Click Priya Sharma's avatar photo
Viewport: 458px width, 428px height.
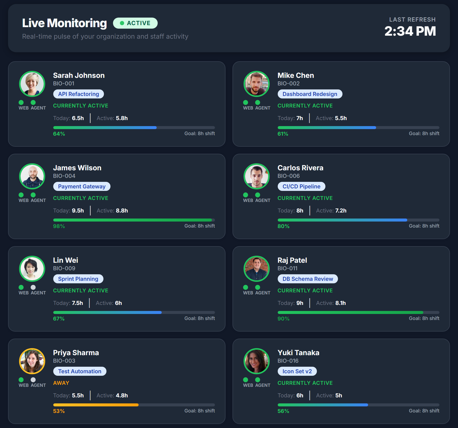32,361
